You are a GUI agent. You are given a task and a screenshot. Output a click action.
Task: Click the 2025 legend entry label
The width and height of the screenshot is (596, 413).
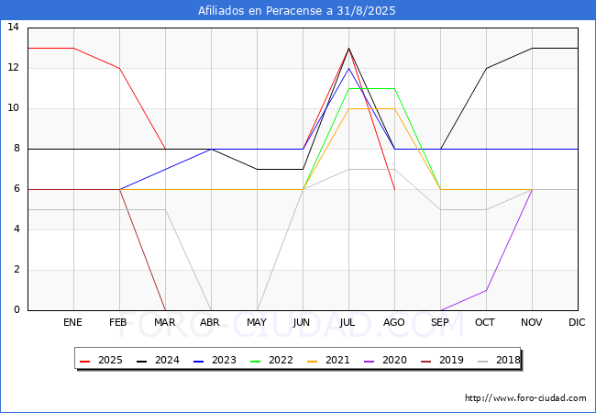point(110,361)
